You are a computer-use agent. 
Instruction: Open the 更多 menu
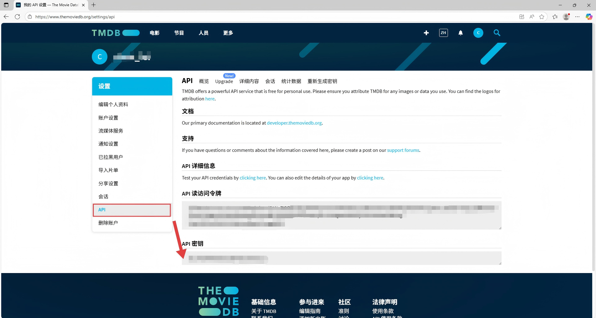click(x=228, y=33)
